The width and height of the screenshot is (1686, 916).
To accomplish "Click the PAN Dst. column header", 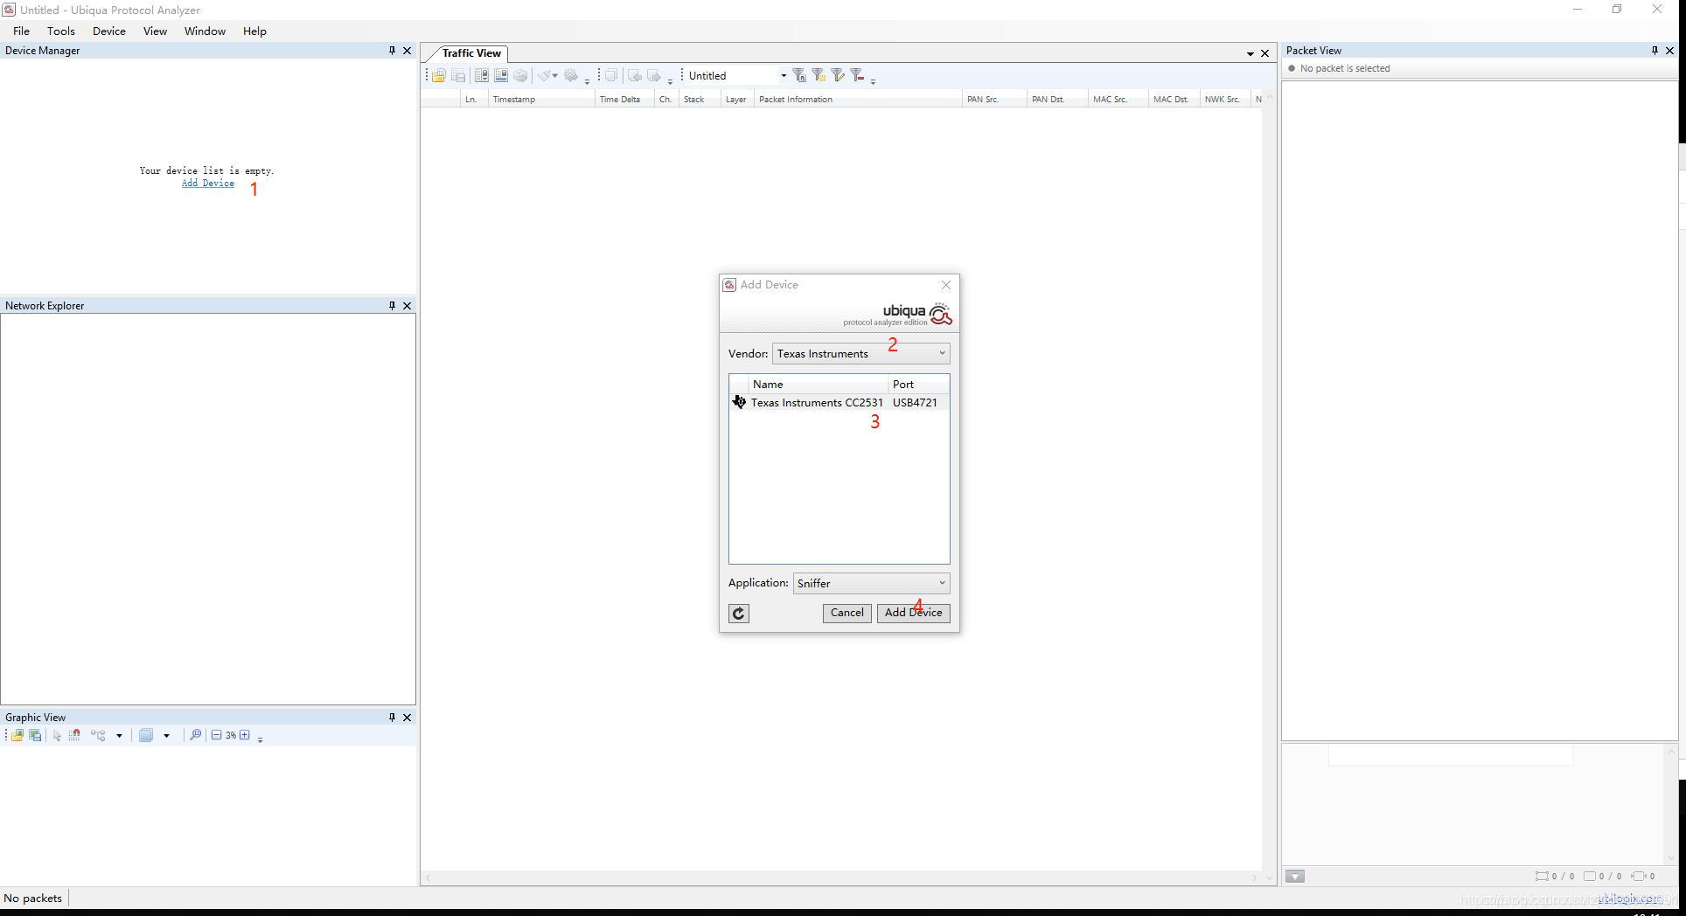I will [x=1056, y=100].
